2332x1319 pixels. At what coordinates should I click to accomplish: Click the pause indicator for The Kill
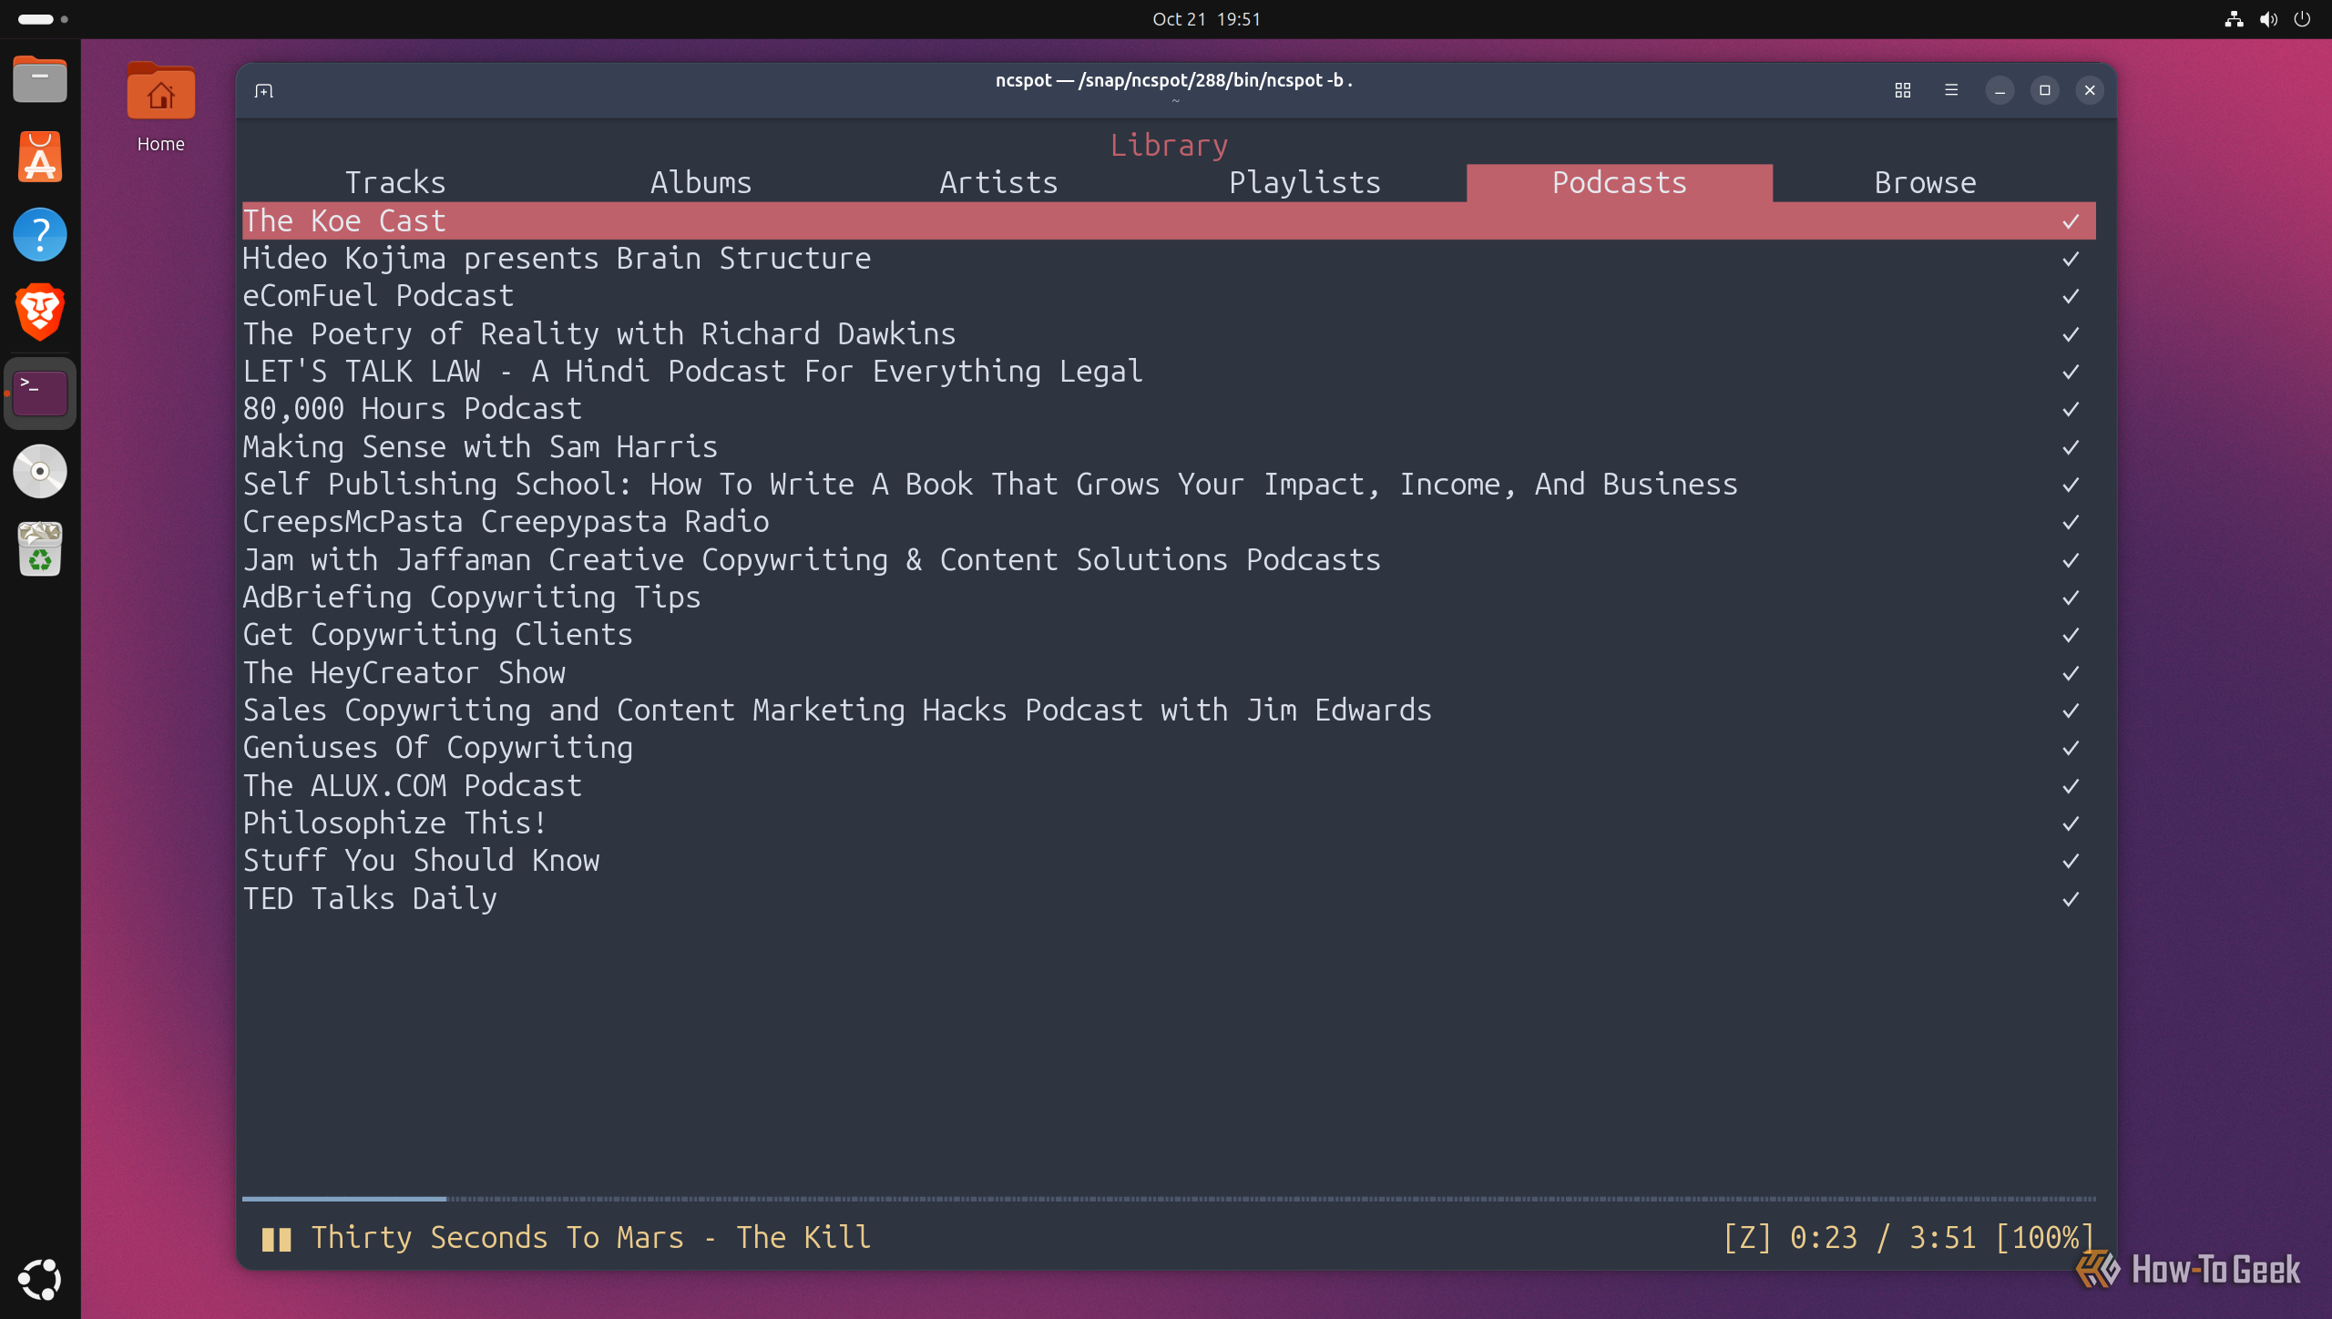coord(276,1239)
